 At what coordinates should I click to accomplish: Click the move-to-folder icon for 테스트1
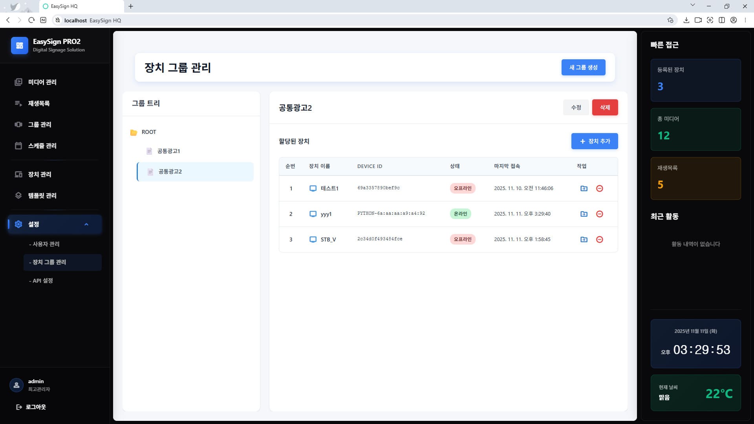[x=584, y=188]
